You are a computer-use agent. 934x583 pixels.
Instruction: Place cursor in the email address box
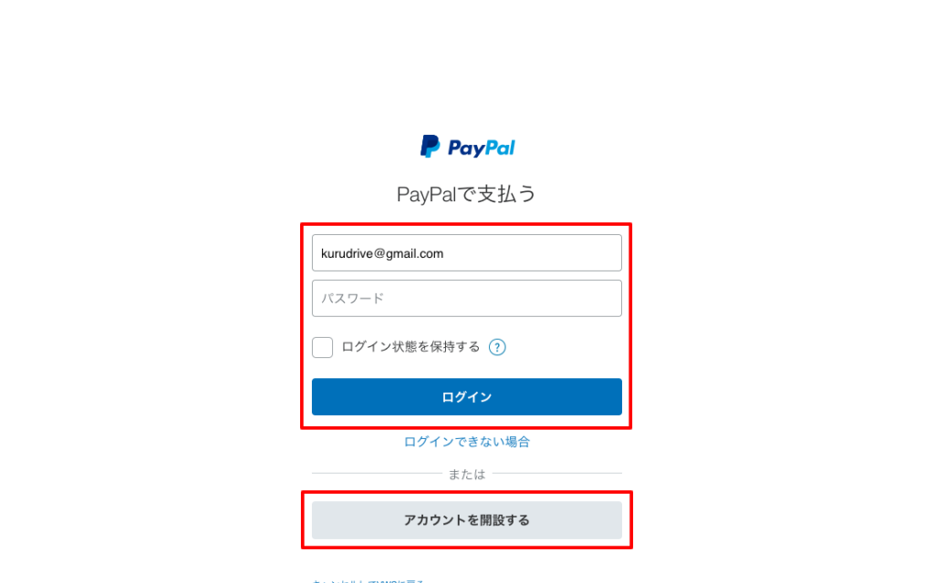466,253
